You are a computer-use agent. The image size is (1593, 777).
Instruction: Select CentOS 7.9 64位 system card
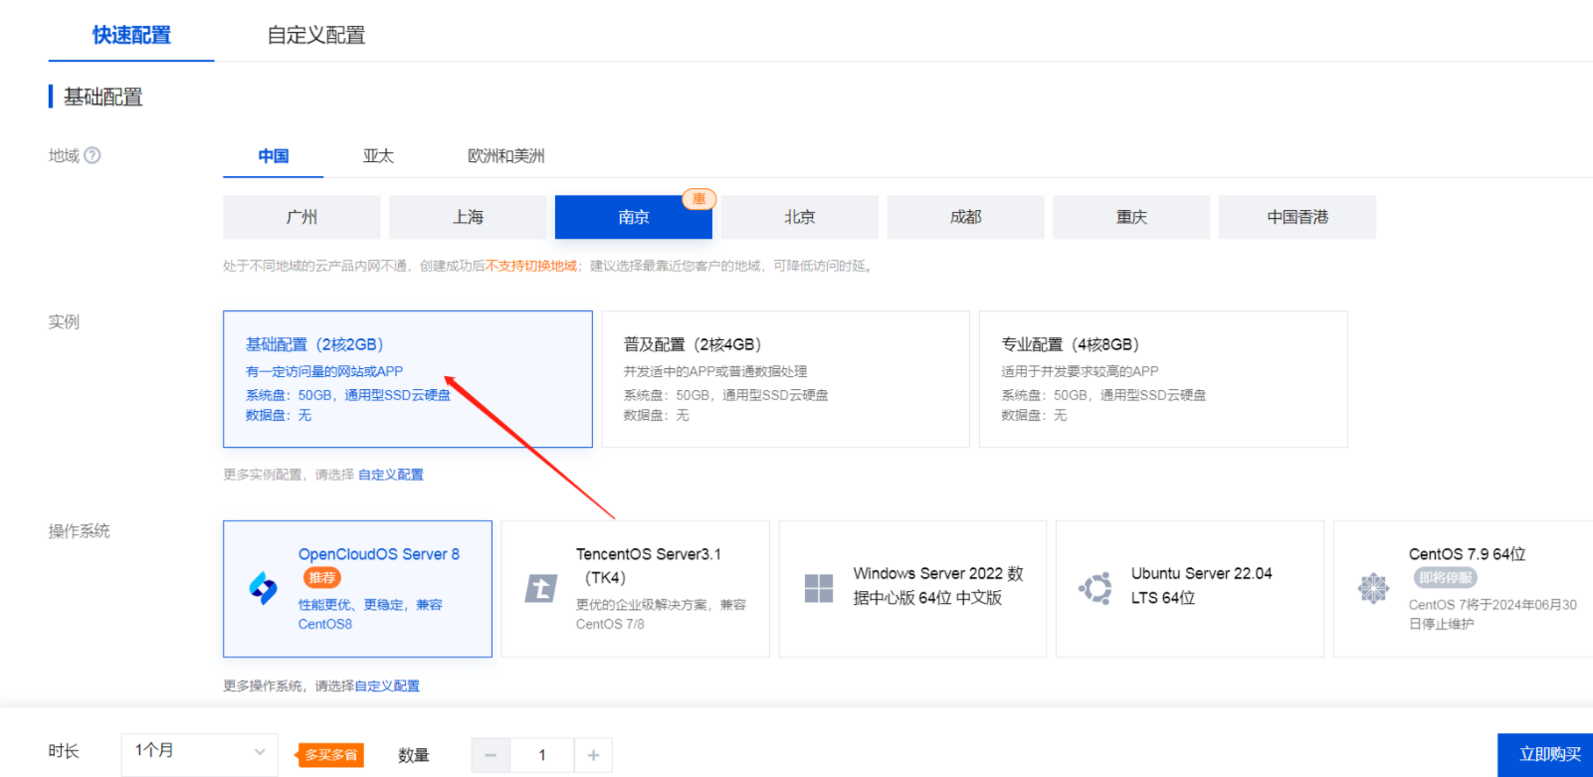pyautogui.click(x=1464, y=589)
